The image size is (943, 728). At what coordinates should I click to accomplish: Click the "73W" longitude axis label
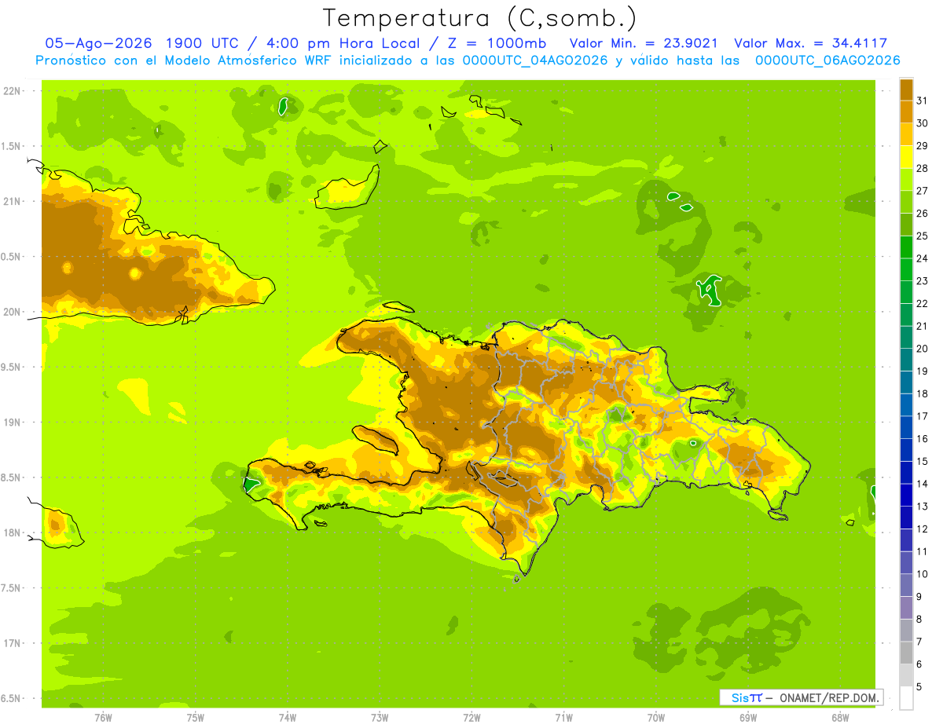pos(380,718)
